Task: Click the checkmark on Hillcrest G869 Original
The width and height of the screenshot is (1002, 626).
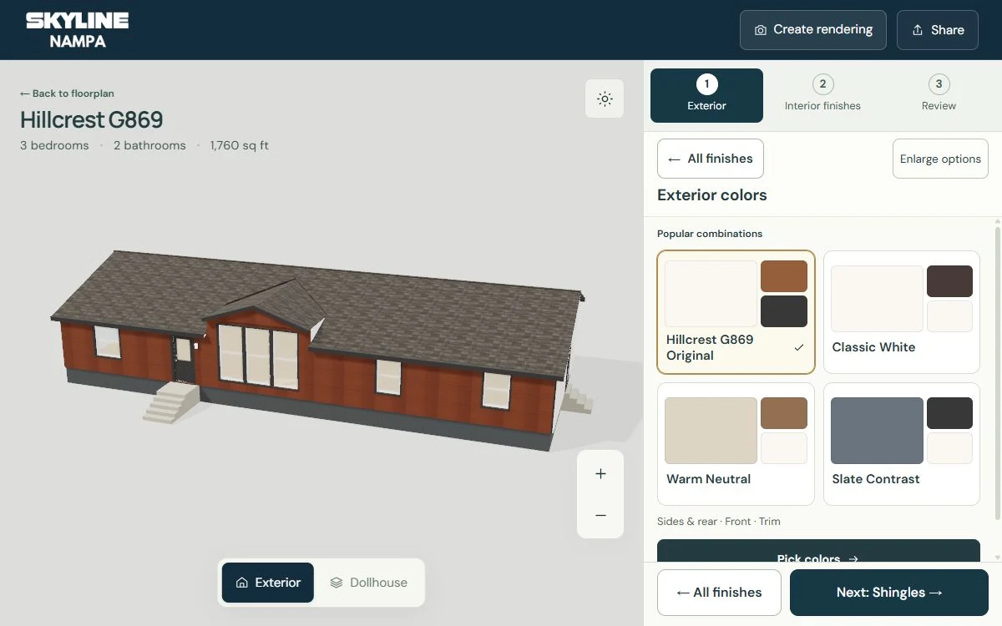Action: click(x=799, y=347)
